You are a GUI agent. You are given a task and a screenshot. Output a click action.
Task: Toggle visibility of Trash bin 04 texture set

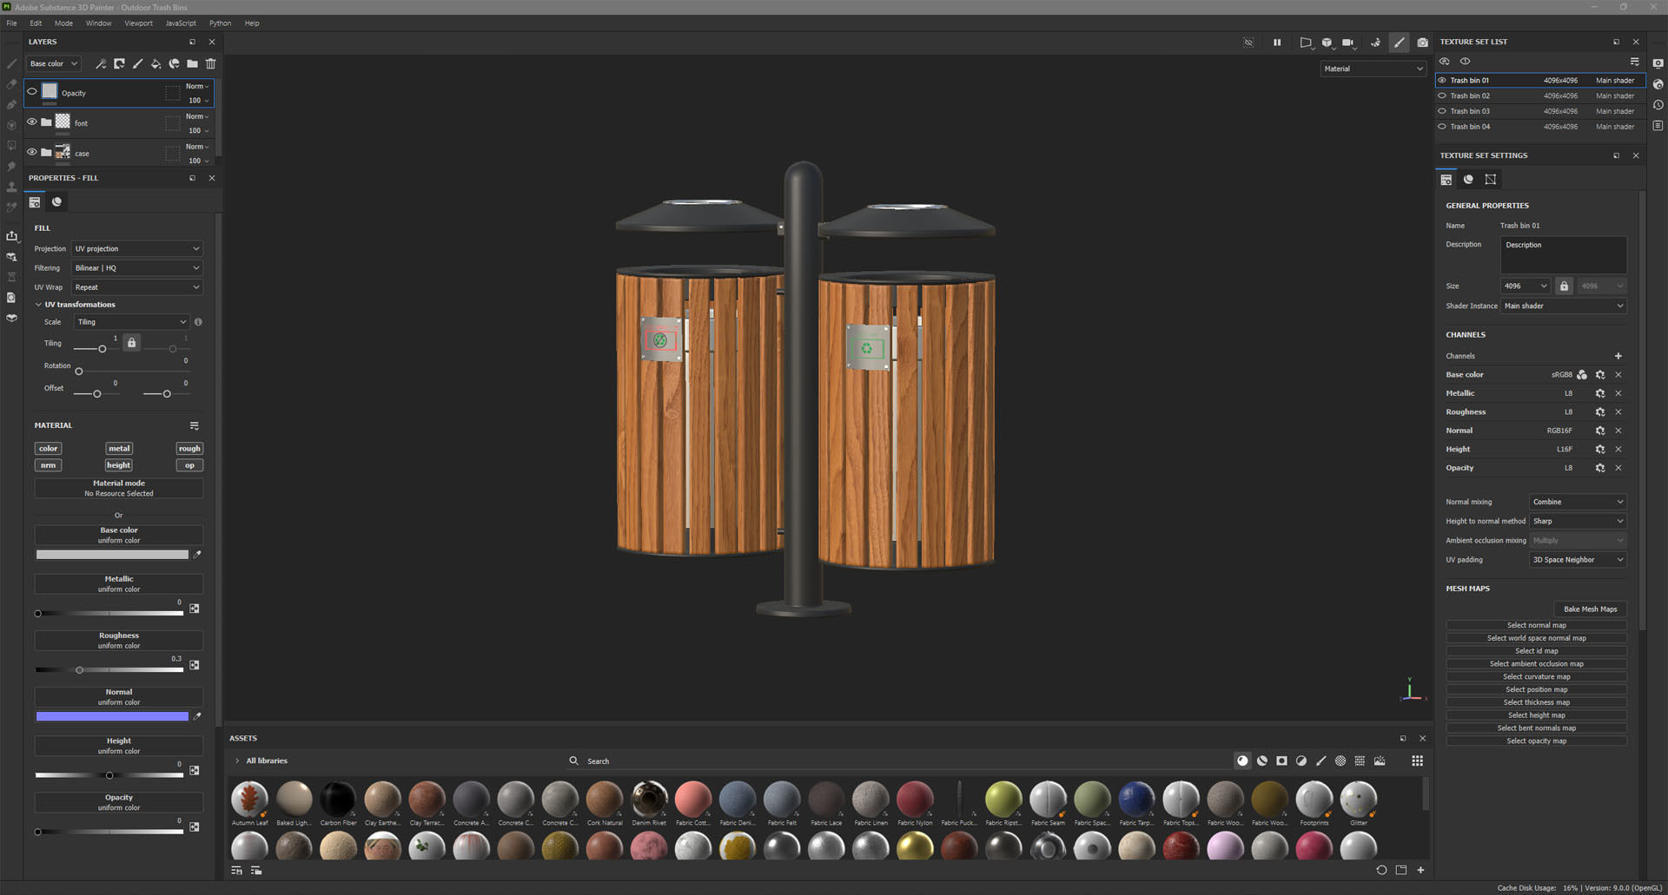coord(1442,127)
